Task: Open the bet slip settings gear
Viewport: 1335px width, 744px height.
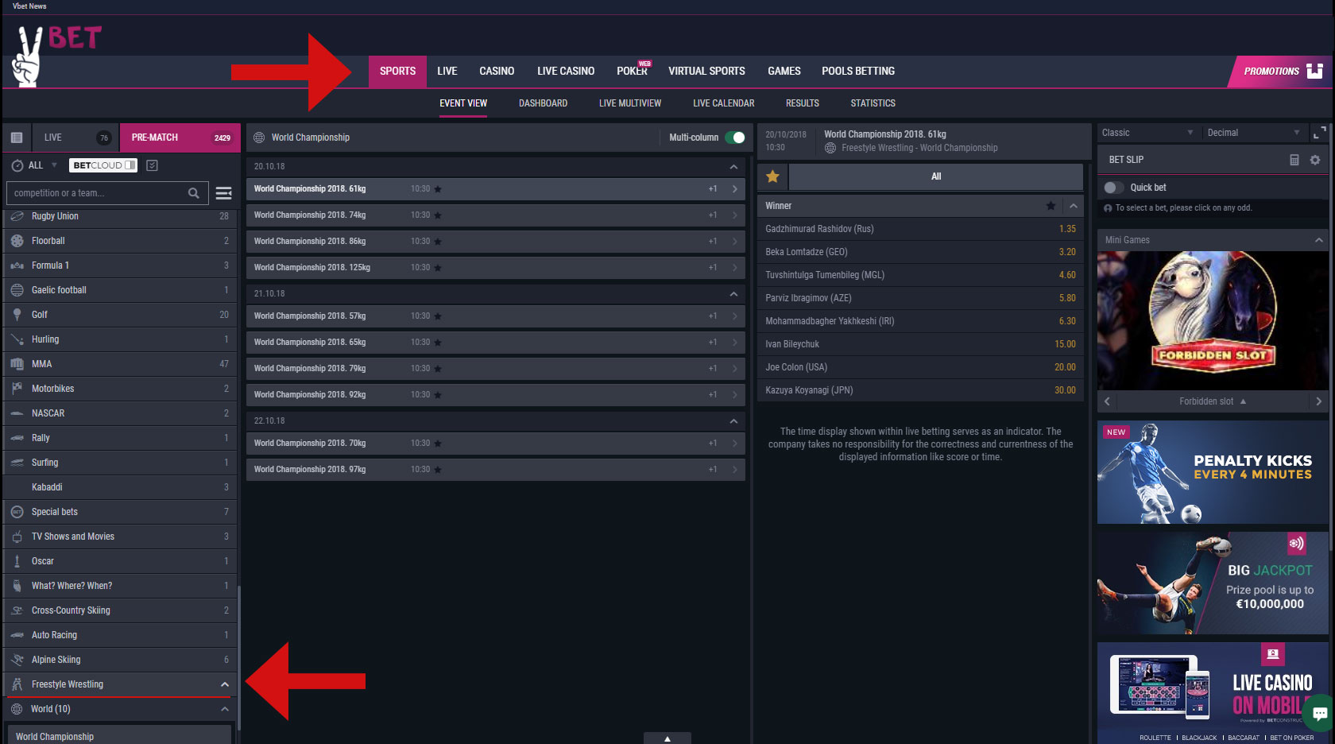Action: tap(1315, 160)
